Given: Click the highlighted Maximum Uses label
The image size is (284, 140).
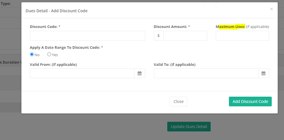Looking at the screenshot, I should click(x=231, y=27).
